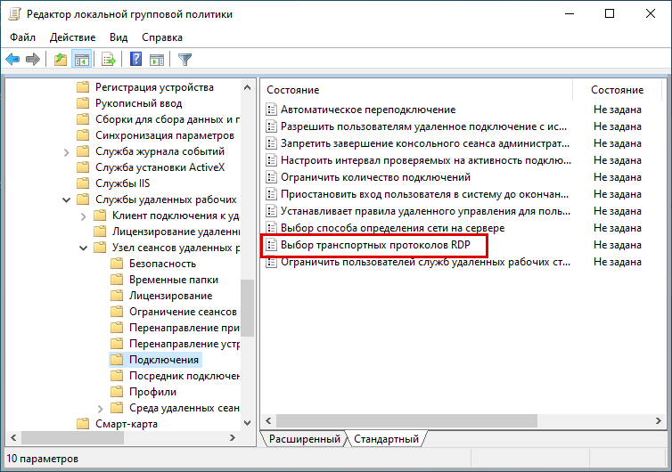Maximize the policy editor window
Screen dimensions: 672x472
click(x=610, y=13)
